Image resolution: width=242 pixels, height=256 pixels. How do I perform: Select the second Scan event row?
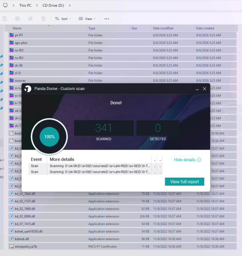tap(95, 172)
